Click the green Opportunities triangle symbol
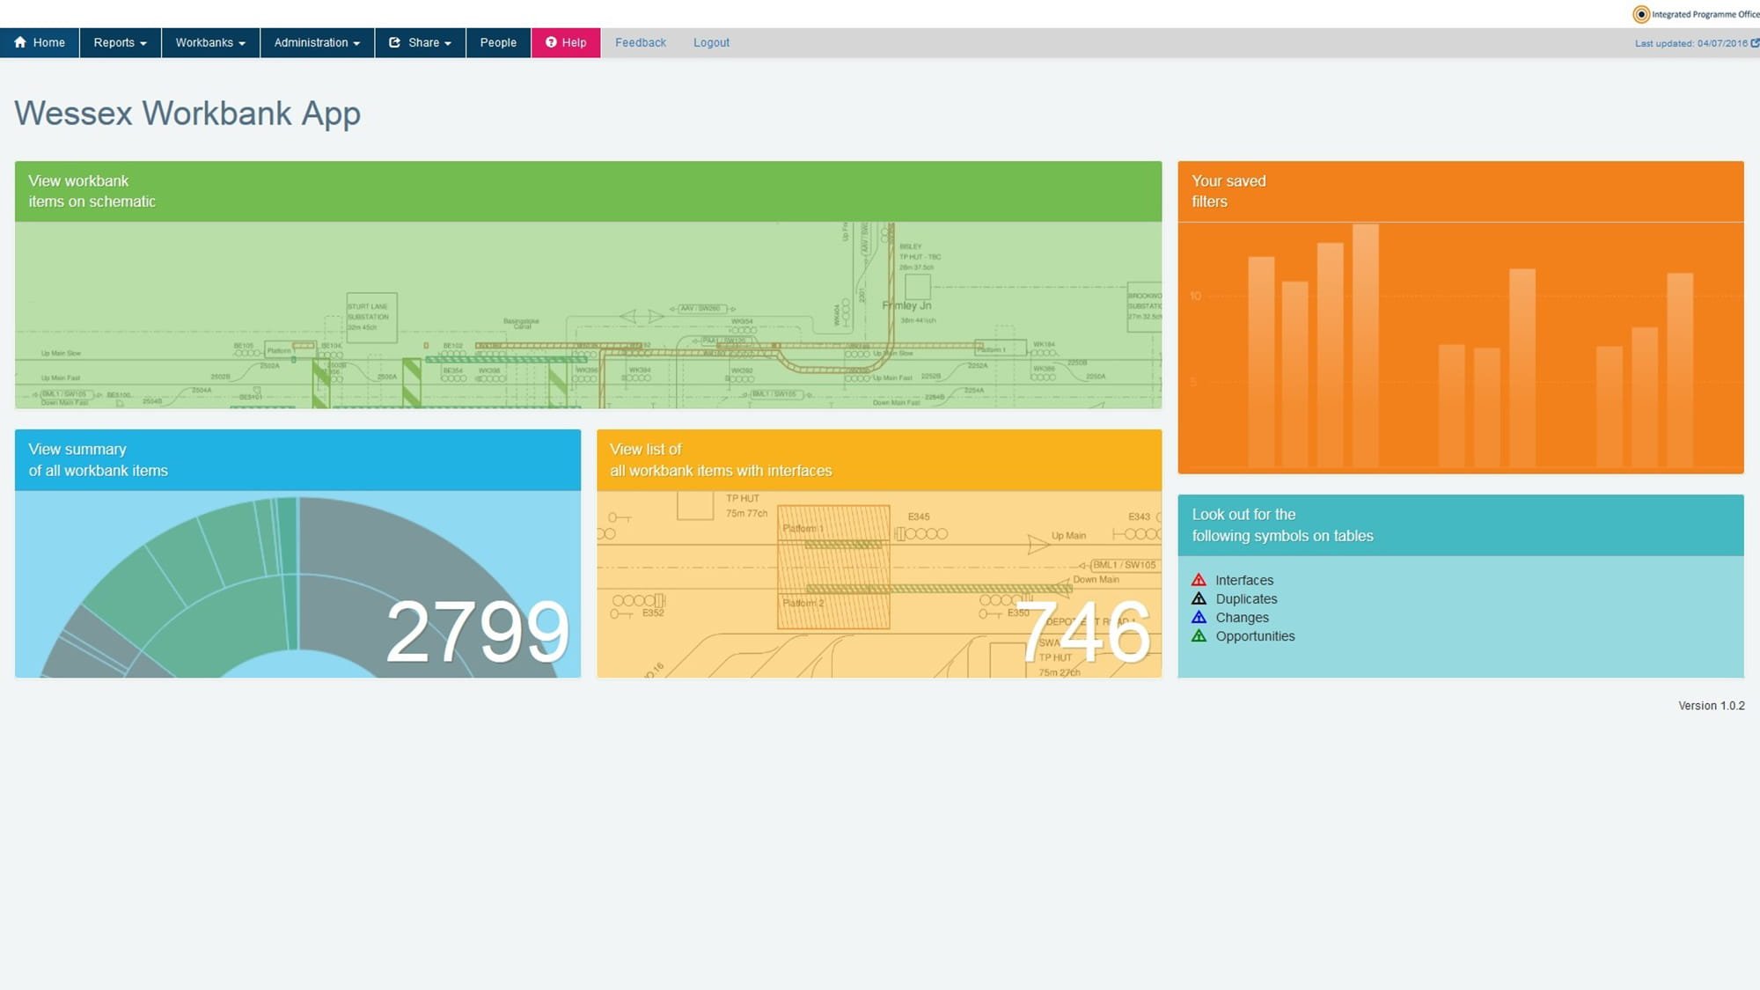1760x990 pixels. (x=1199, y=635)
